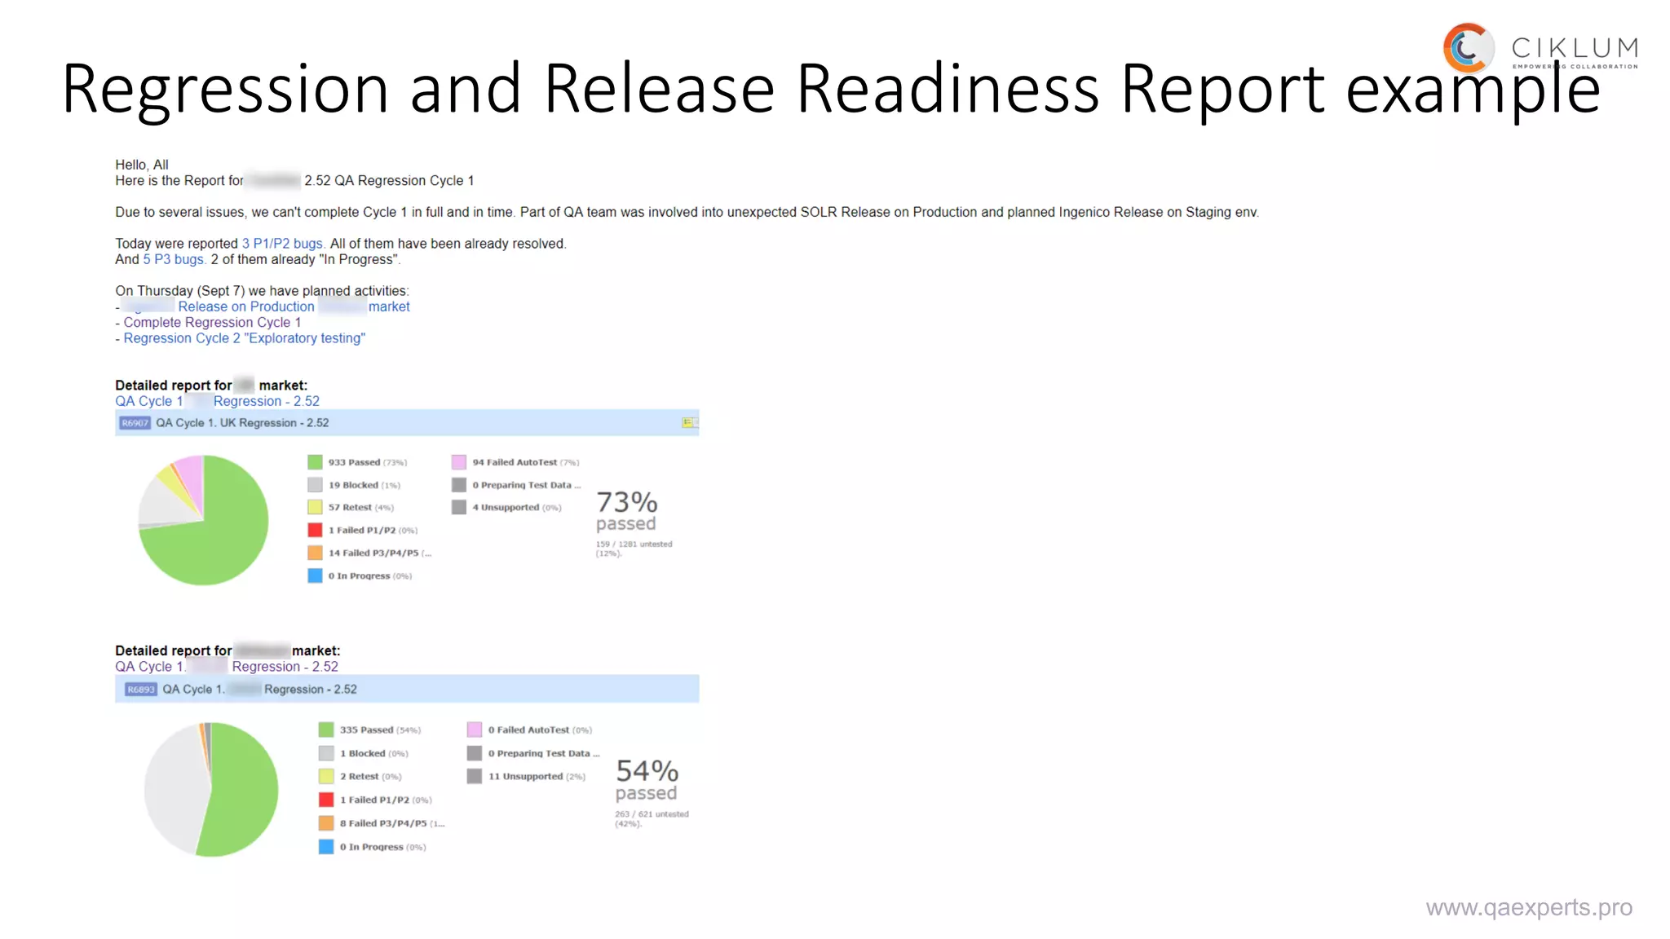Click the R6907 badge

pos(135,423)
